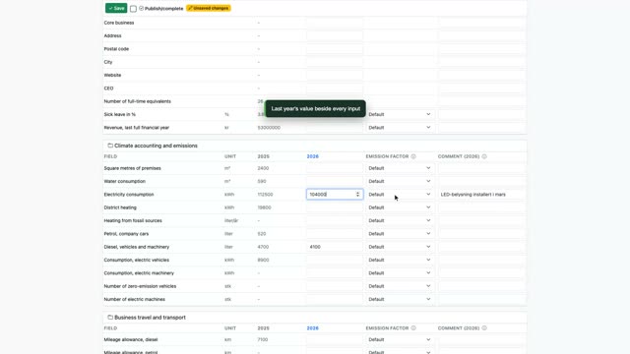This screenshot has width=630, height=354.
Task: Click the 2026 input for Water consumption
Action: [335, 181]
